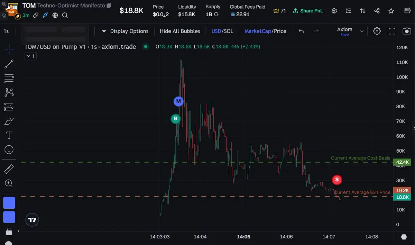Click the list spacing icon in header
The image size is (415, 245).
(349, 11)
